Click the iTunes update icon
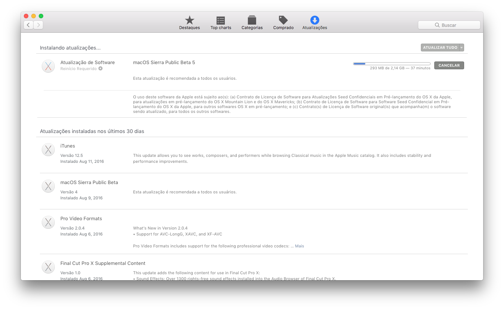This screenshot has width=504, height=310. [48, 149]
